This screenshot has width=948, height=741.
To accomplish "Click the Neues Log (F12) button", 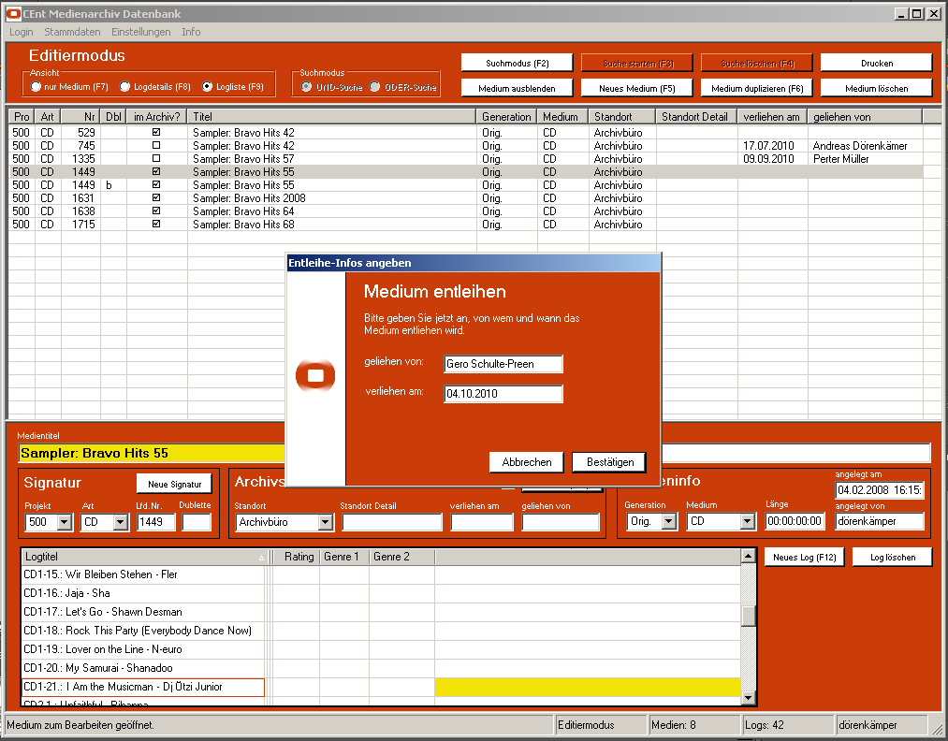I will click(x=804, y=557).
